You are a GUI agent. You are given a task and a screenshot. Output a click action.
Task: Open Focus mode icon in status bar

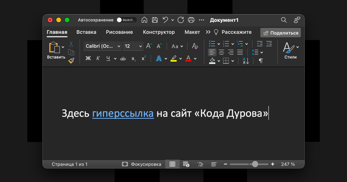[x=125, y=164]
